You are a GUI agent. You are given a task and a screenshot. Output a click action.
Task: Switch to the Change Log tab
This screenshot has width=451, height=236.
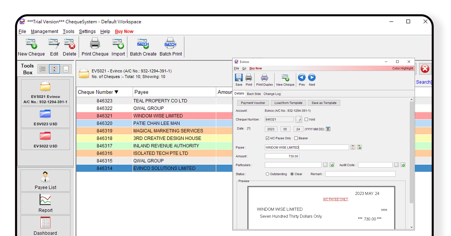pyautogui.click(x=272, y=94)
